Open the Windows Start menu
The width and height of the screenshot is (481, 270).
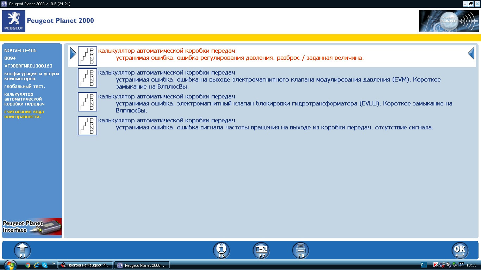click(10, 265)
